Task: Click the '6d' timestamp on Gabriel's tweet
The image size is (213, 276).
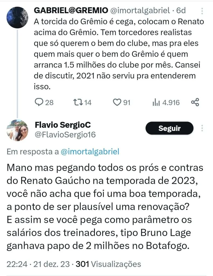Action: (181, 11)
